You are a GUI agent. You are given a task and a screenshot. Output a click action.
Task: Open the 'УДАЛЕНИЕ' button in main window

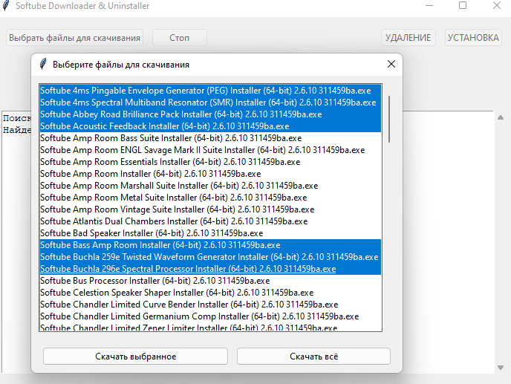(408, 38)
